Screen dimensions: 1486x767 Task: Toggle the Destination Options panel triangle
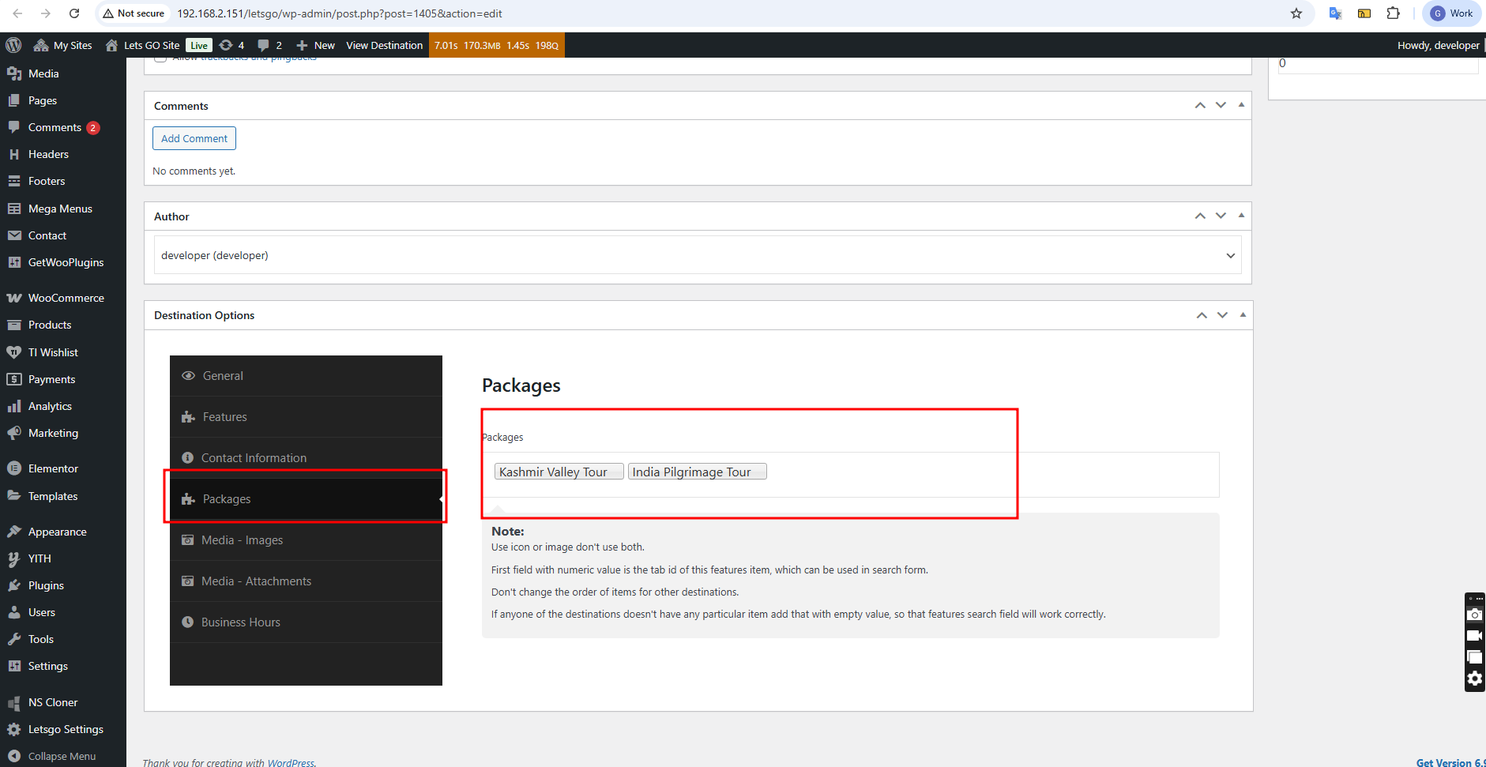(x=1243, y=315)
